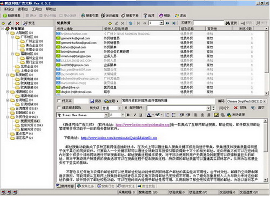This screenshot has width=270, height=197.
Task: Click the email subject input field
Action: coord(168,101)
